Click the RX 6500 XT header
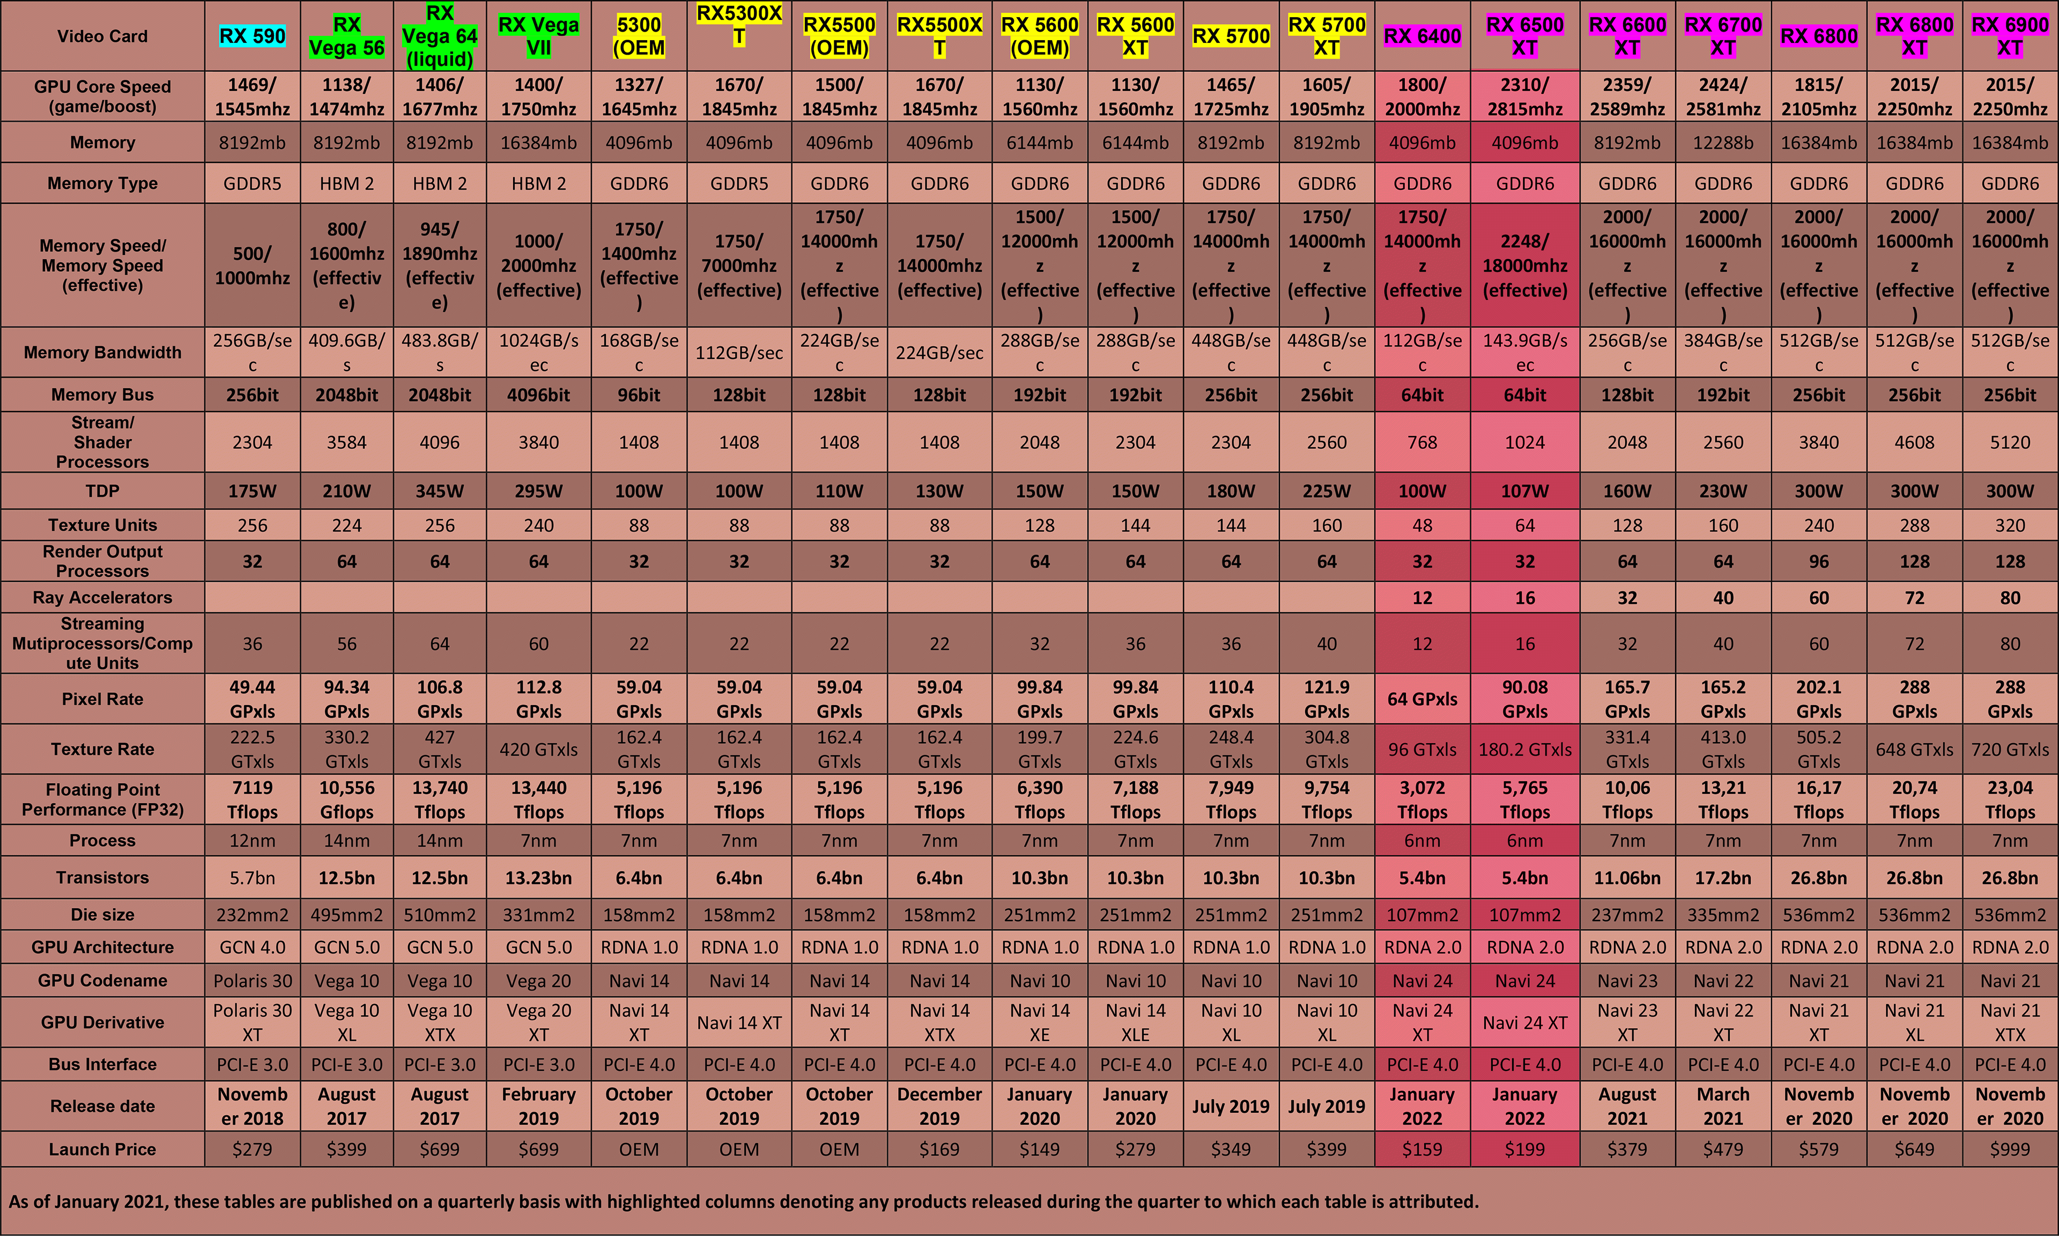This screenshot has width=2059, height=1236. coord(1524,36)
